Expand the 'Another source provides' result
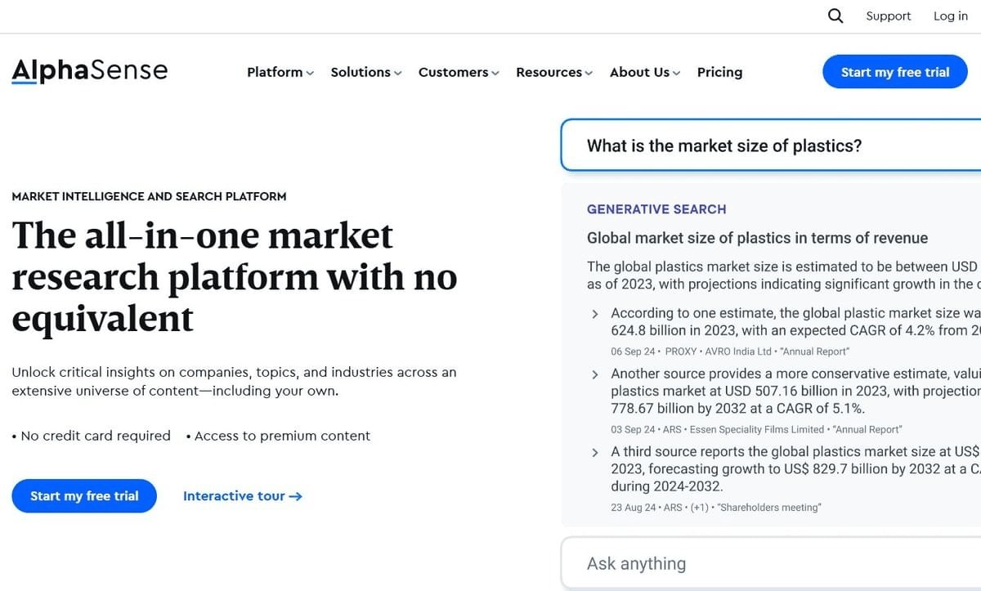This screenshot has width=981, height=591. click(x=594, y=374)
